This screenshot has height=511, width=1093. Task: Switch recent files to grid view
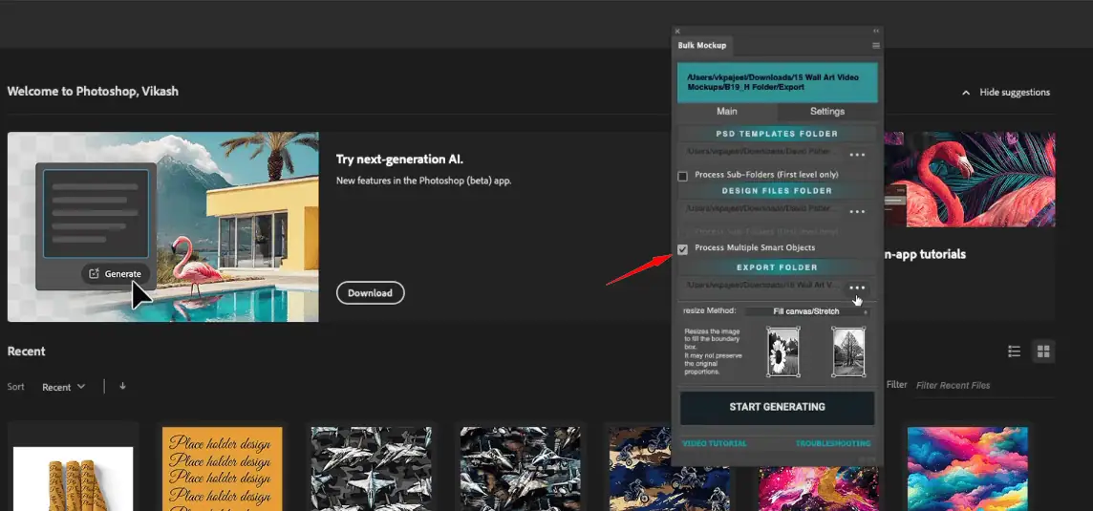pos(1044,351)
